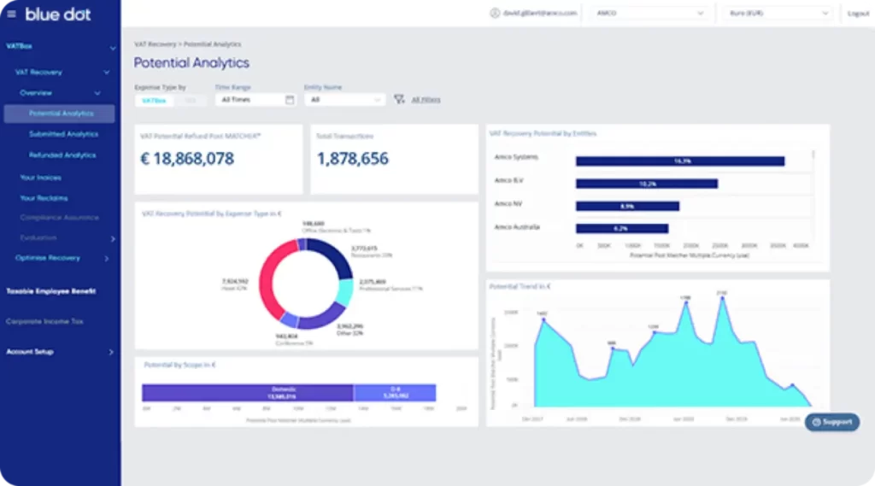Click the hamburger menu icon
Screen dimensions: 875x486
click(11, 14)
